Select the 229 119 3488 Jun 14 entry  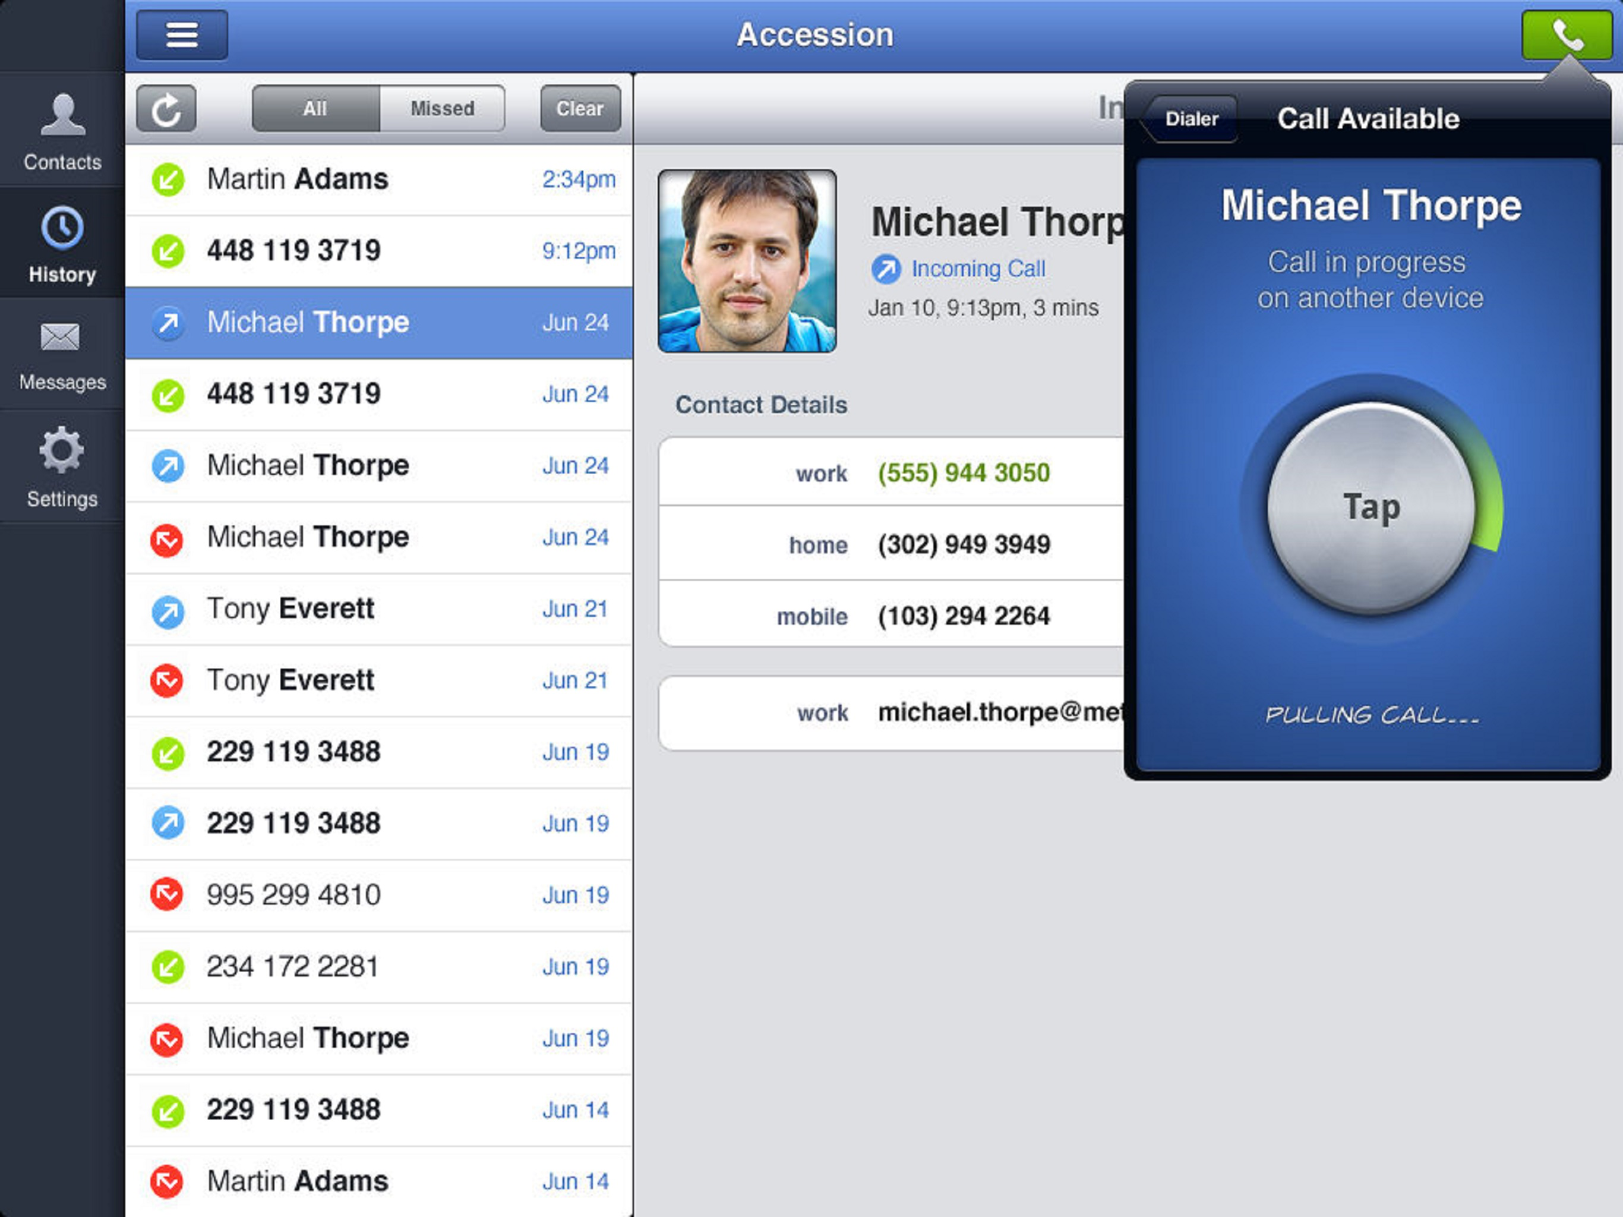click(380, 1111)
